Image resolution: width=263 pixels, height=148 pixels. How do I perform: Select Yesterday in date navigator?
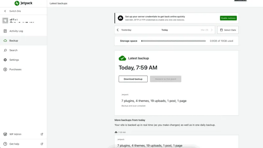pyautogui.click(x=126, y=30)
